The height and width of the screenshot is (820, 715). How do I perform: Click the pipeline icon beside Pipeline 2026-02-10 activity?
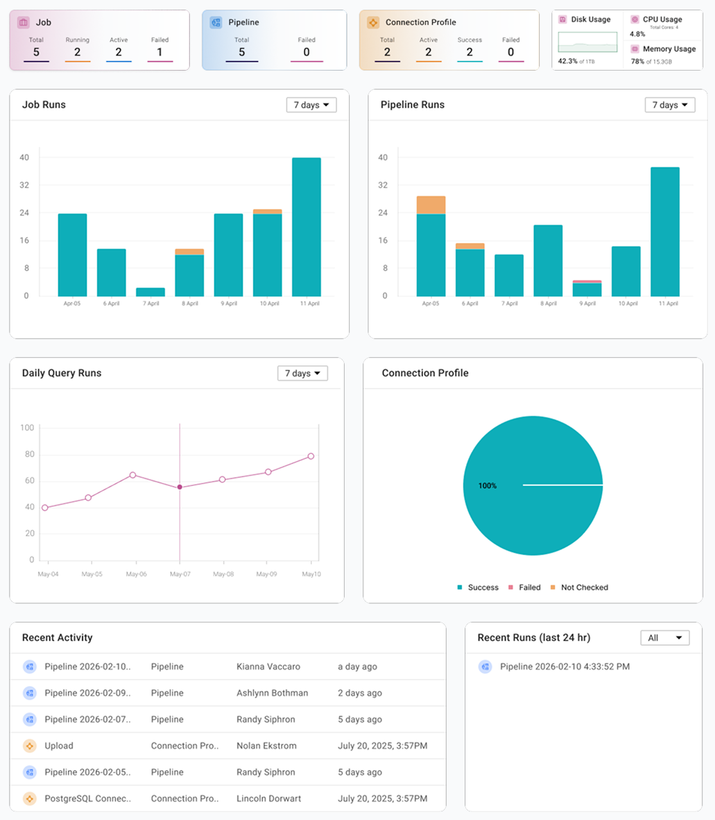pos(29,667)
